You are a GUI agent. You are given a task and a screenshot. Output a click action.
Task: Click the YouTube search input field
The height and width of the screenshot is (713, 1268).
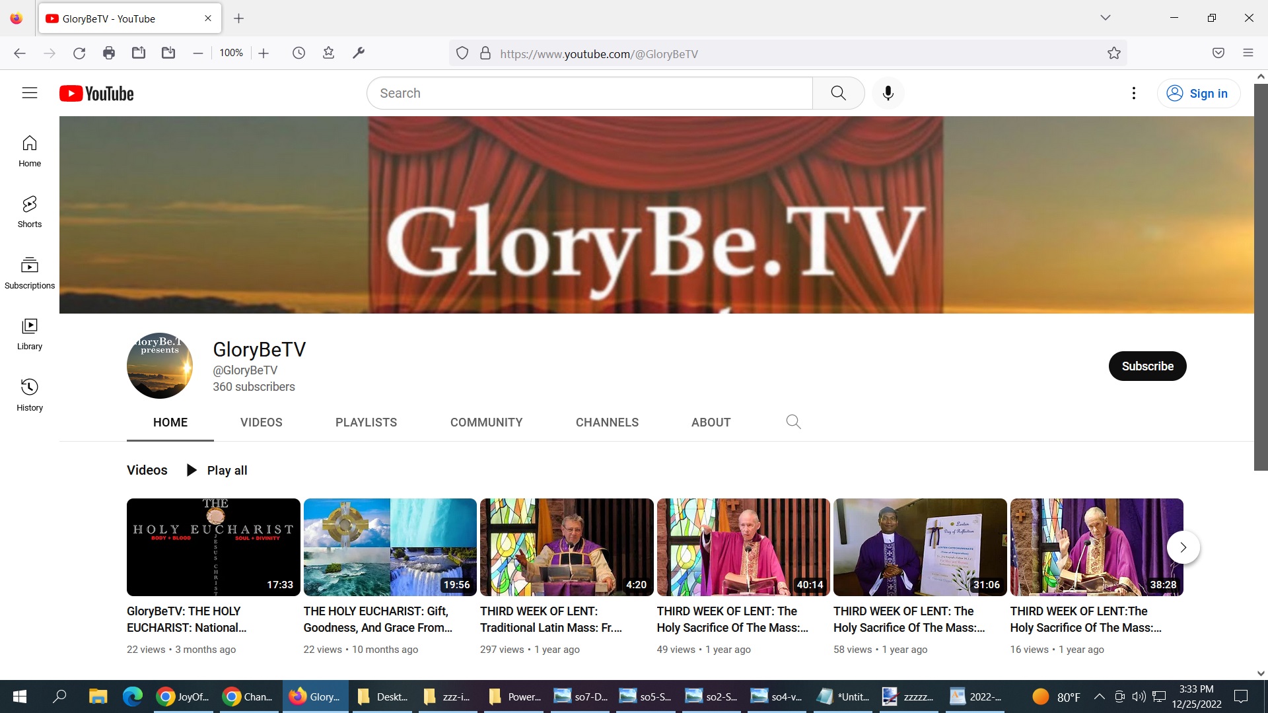click(x=589, y=93)
